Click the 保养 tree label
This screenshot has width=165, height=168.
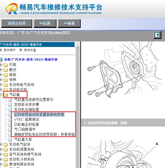[x=13, y=80]
